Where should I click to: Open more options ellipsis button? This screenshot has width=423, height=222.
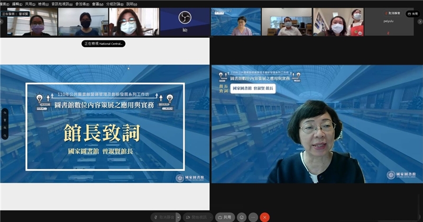(253, 217)
